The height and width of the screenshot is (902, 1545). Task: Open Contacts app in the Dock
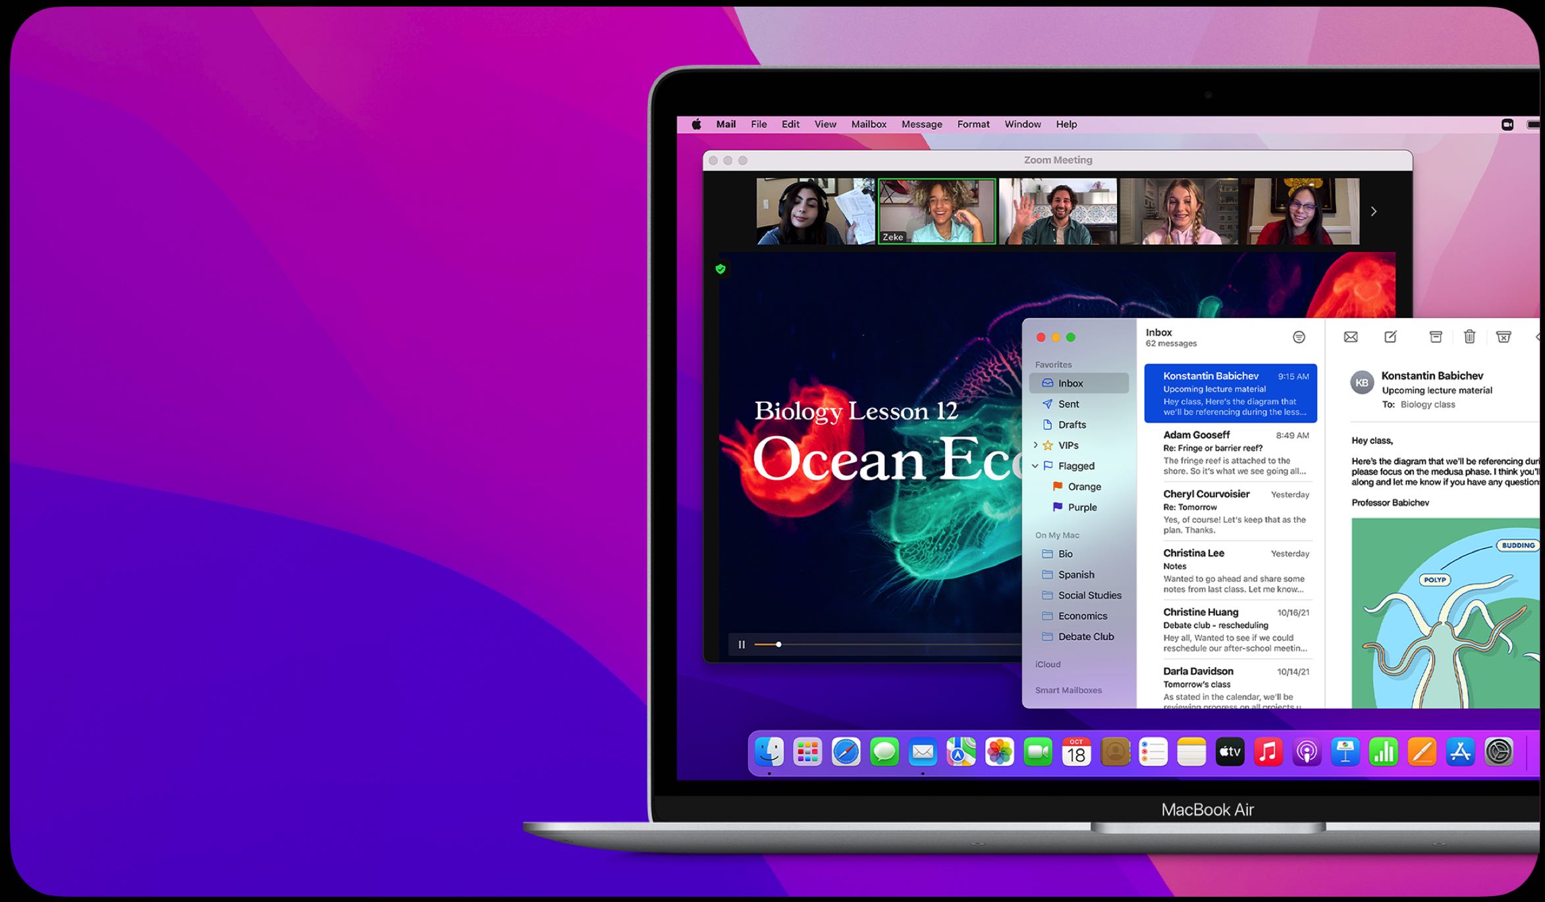1115,752
